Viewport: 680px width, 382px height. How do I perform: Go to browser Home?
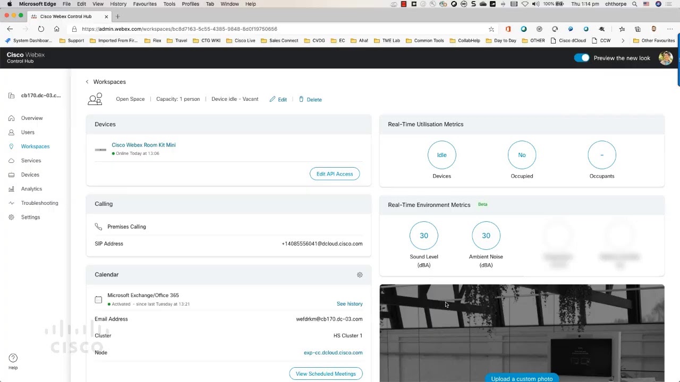[56, 29]
